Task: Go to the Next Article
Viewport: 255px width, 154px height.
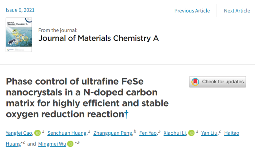Action: [237, 11]
